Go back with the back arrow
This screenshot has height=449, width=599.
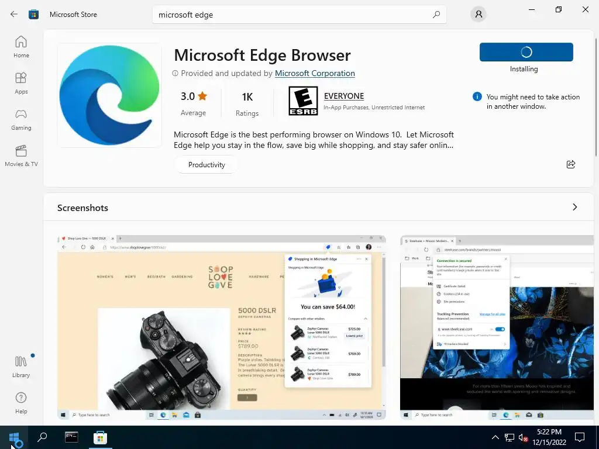point(14,15)
